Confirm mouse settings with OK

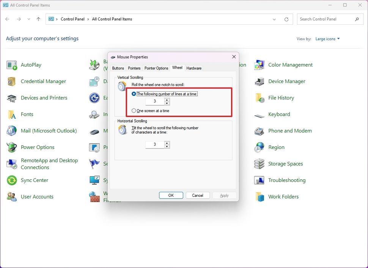[x=171, y=195]
